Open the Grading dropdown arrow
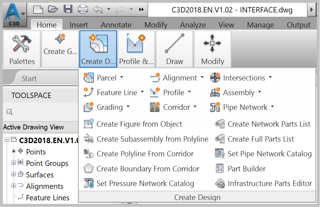 point(128,107)
